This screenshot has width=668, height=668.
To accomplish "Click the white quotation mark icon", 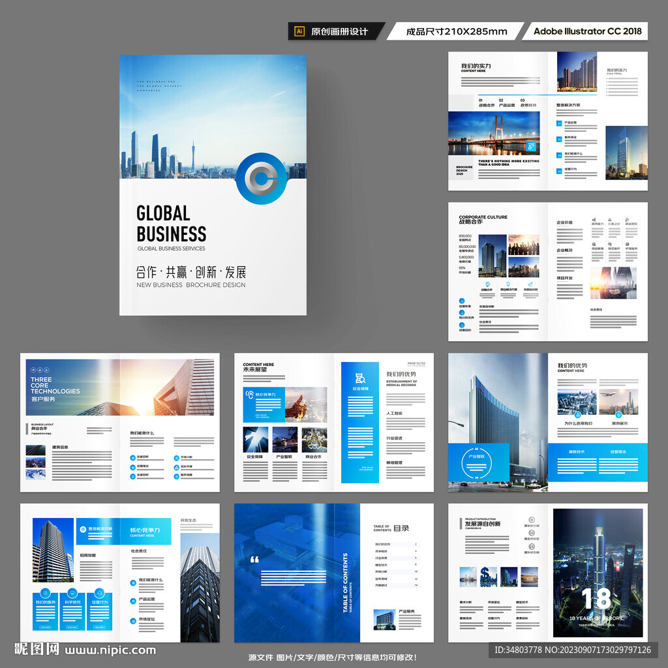I will coord(255,559).
